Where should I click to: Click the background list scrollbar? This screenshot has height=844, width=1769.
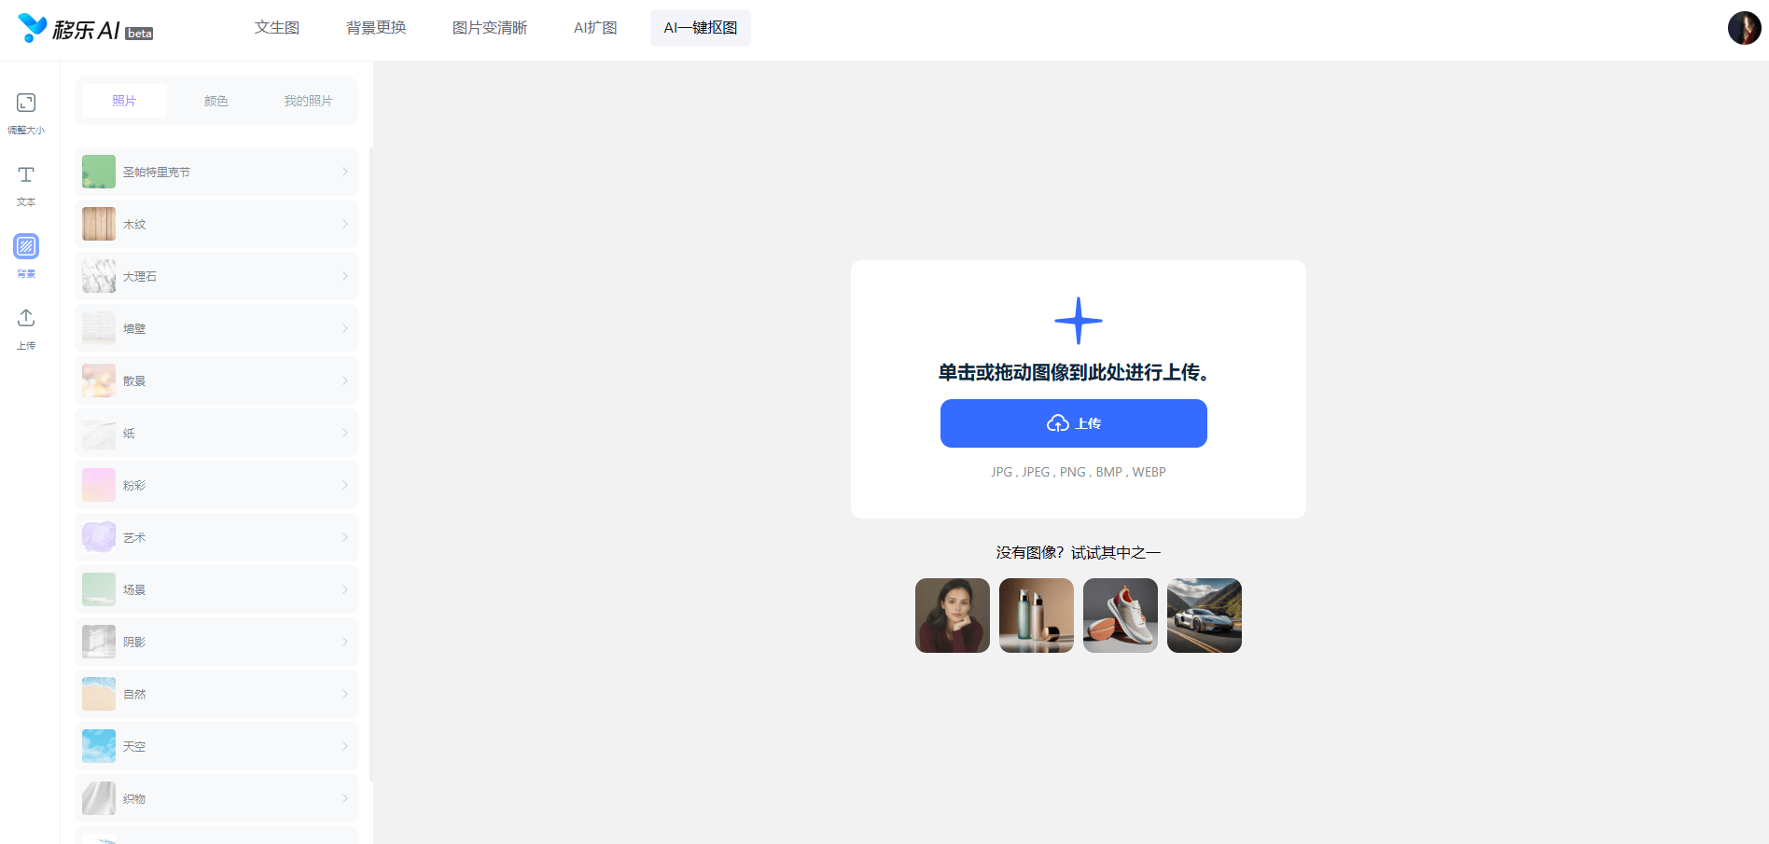[371, 464]
